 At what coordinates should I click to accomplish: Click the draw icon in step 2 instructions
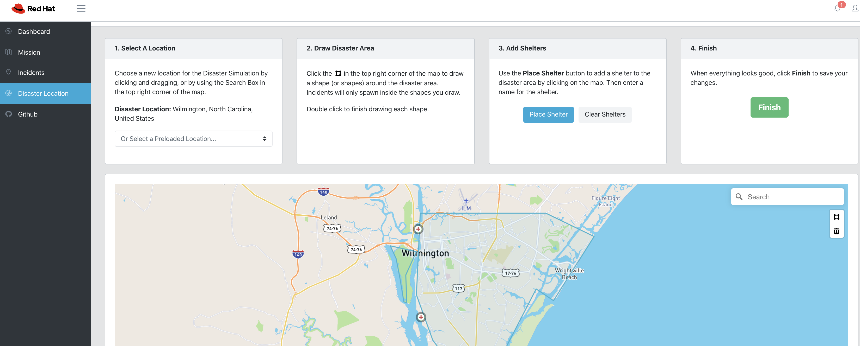pyautogui.click(x=338, y=73)
